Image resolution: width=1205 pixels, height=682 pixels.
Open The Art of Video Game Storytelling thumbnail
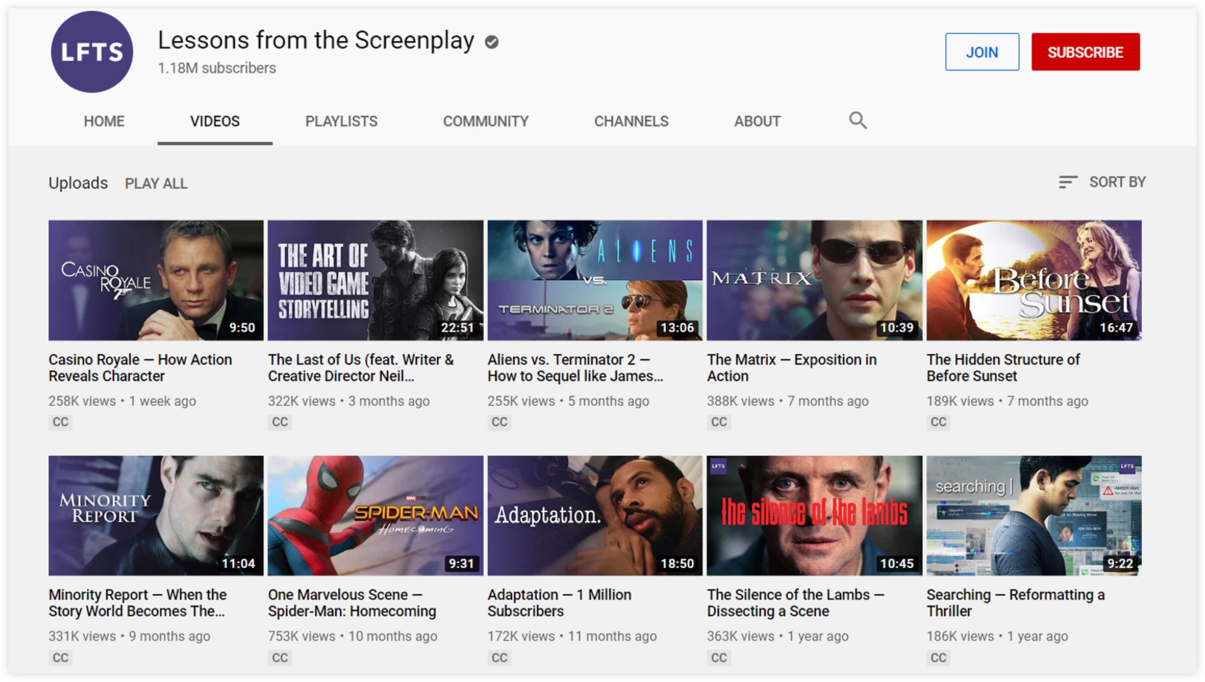[375, 280]
